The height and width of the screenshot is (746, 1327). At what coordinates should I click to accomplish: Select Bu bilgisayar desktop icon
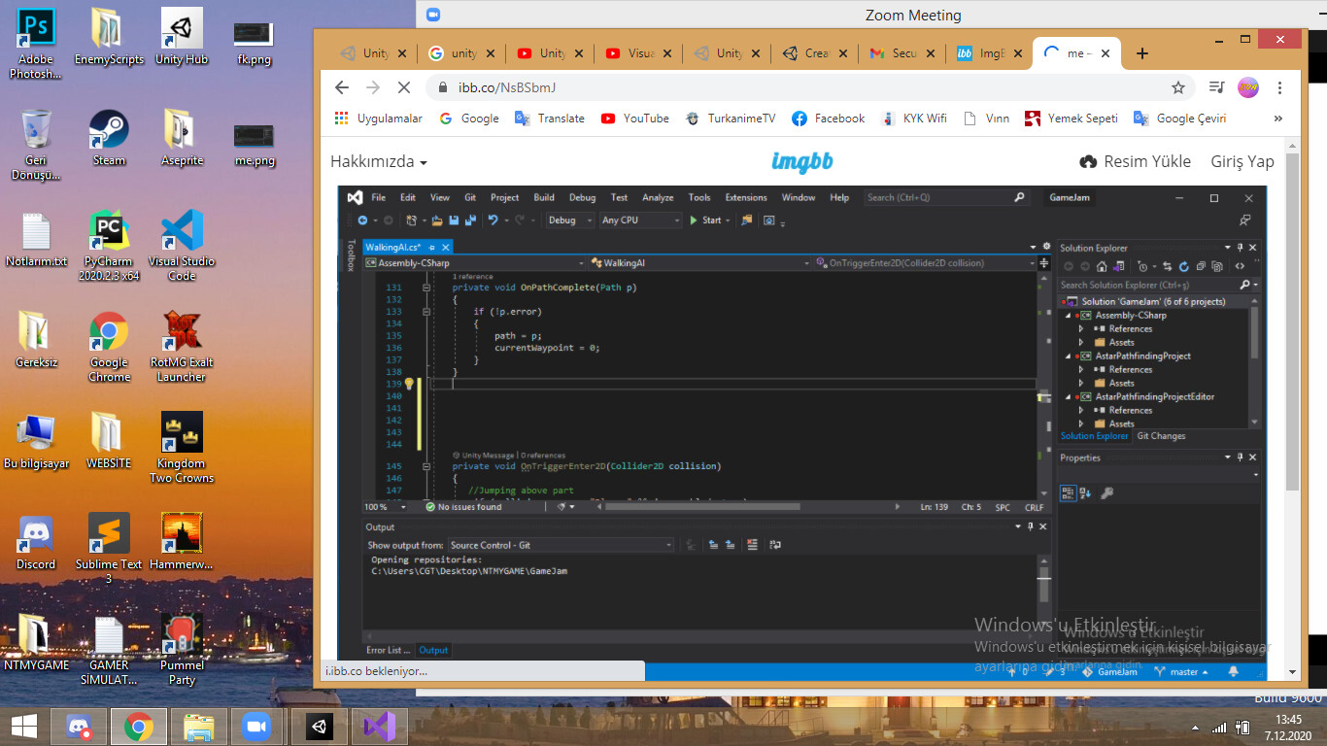[x=36, y=441]
